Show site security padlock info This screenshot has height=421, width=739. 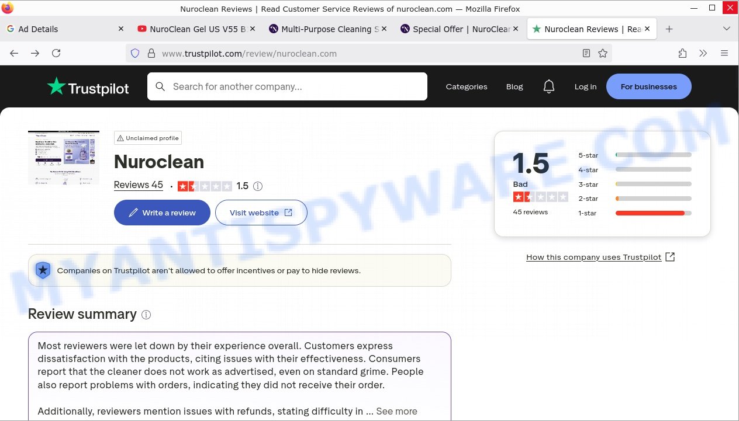pyautogui.click(x=151, y=53)
